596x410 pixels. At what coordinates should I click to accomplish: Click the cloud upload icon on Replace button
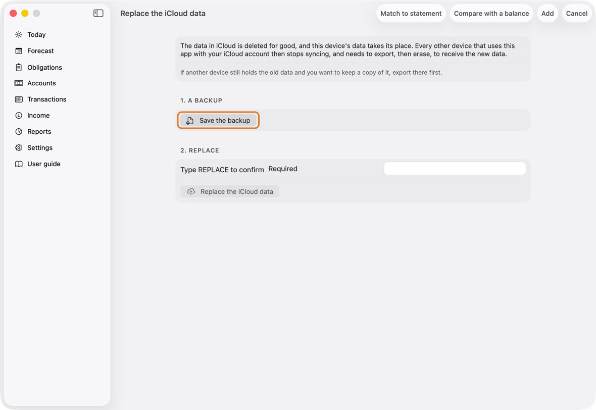pos(191,191)
